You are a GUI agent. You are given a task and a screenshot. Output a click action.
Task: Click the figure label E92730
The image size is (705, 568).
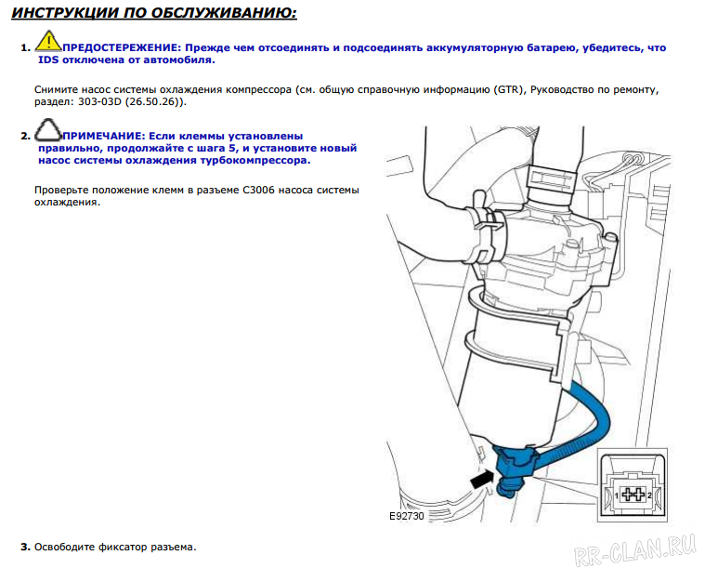click(407, 514)
